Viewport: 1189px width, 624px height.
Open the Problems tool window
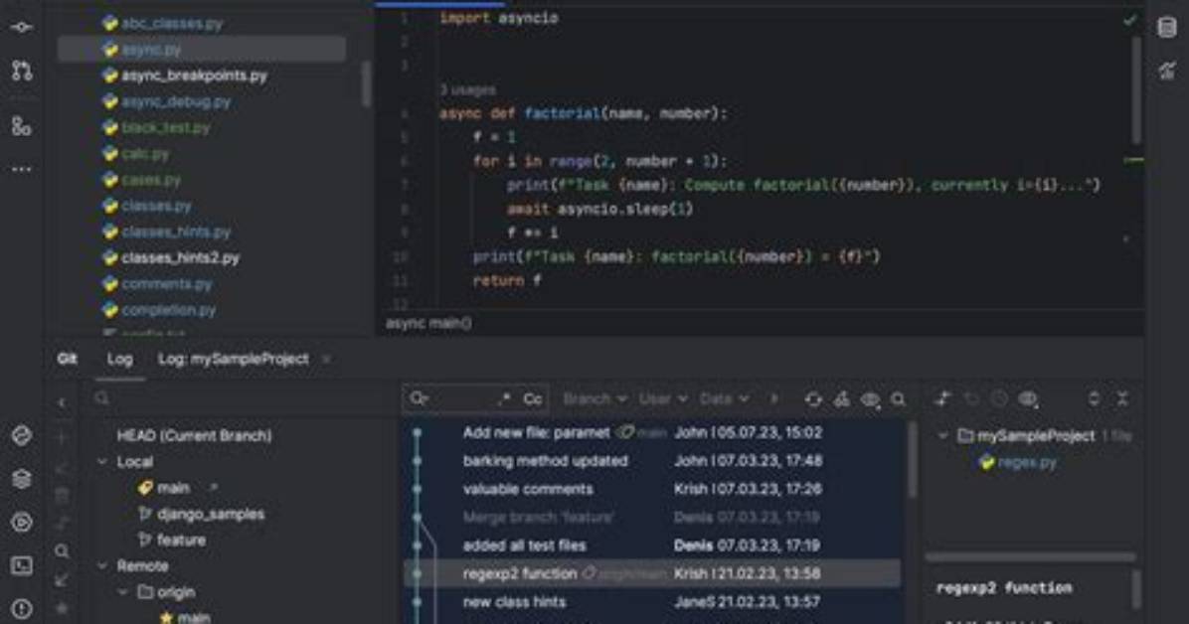(21, 609)
